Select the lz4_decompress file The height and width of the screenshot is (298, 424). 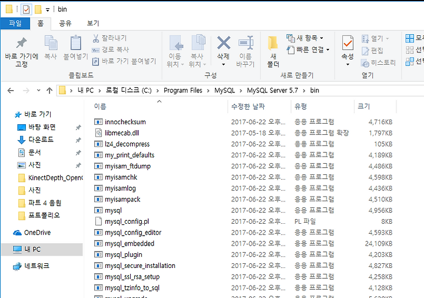pos(127,144)
